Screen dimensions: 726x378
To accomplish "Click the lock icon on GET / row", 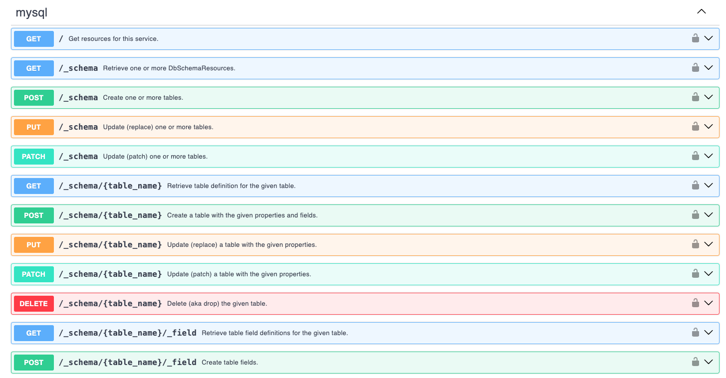I will [696, 38].
